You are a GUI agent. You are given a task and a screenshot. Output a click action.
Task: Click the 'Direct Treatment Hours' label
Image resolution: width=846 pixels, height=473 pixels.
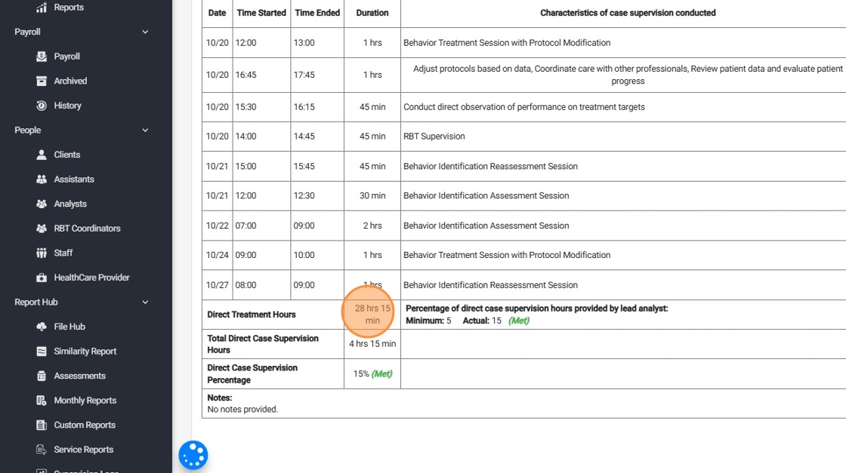coord(252,315)
